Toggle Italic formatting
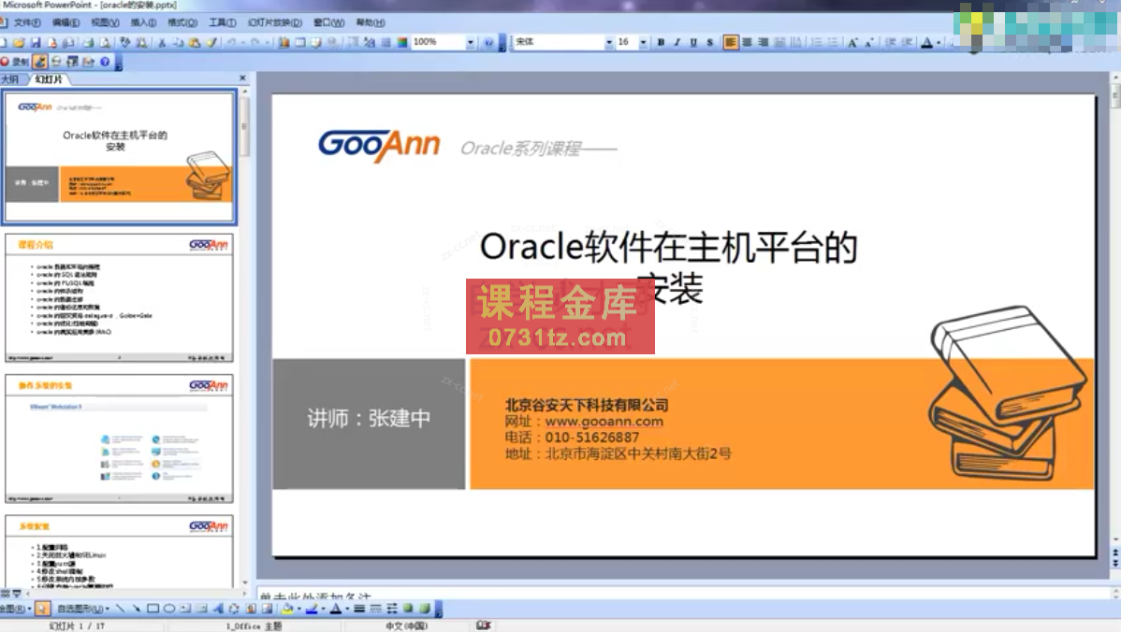Screen dimensions: 1121x632 click(677, 43)
